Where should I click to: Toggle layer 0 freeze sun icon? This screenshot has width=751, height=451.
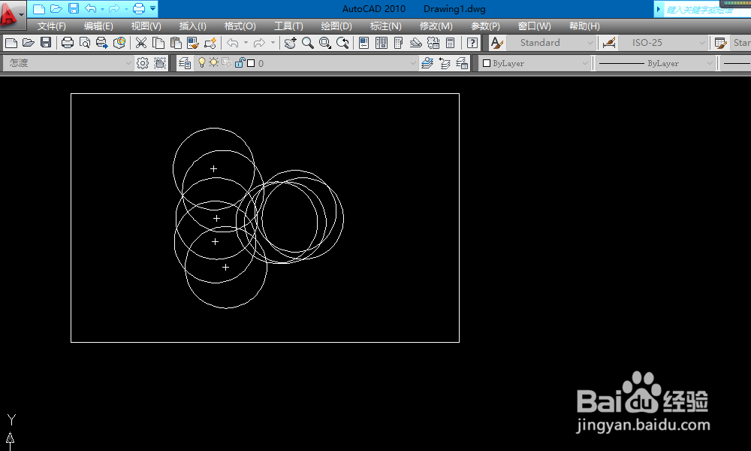pos(213,63)
